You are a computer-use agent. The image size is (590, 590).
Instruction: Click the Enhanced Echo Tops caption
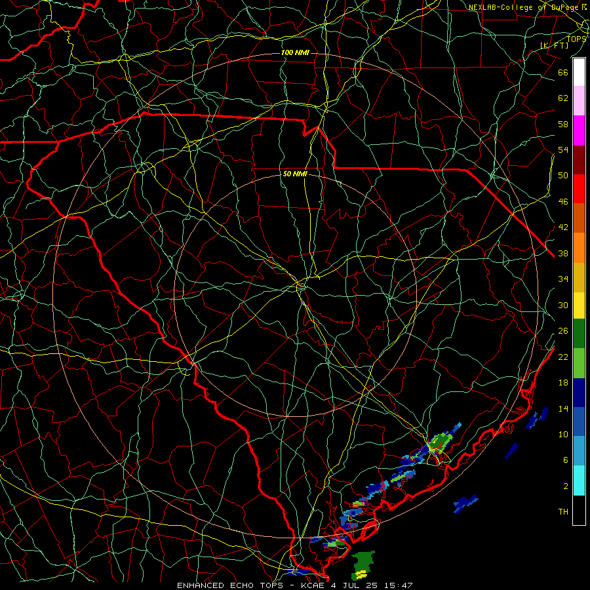coord(295,585)
